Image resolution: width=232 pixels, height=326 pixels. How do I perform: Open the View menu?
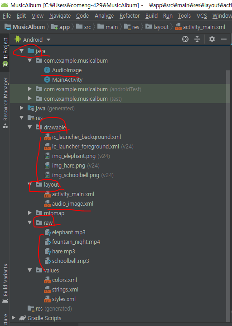(x=38, y=16)
